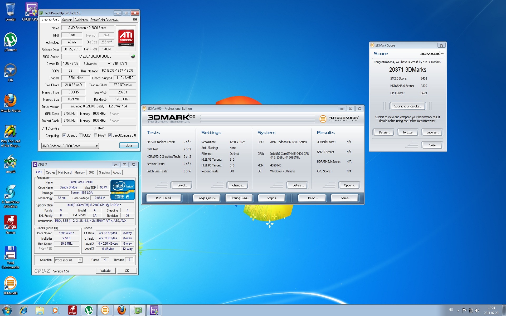Click Windows Start orb
The height and width of the screenshot is (316, 506).
tap(7, 310)
